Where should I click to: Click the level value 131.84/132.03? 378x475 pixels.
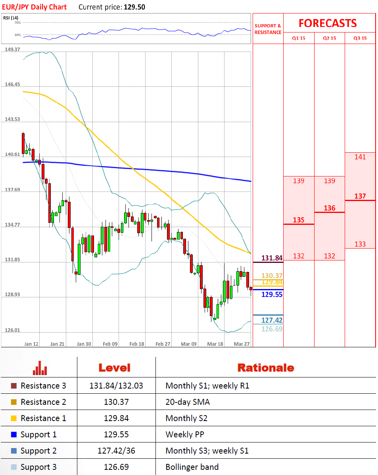[x=116, y=386]
